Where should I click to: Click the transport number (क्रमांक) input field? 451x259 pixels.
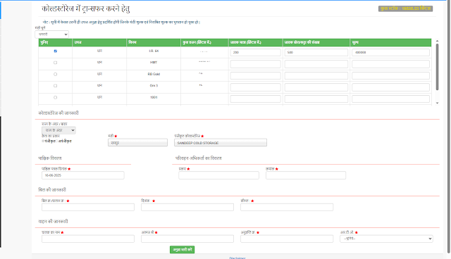point(306,175)
